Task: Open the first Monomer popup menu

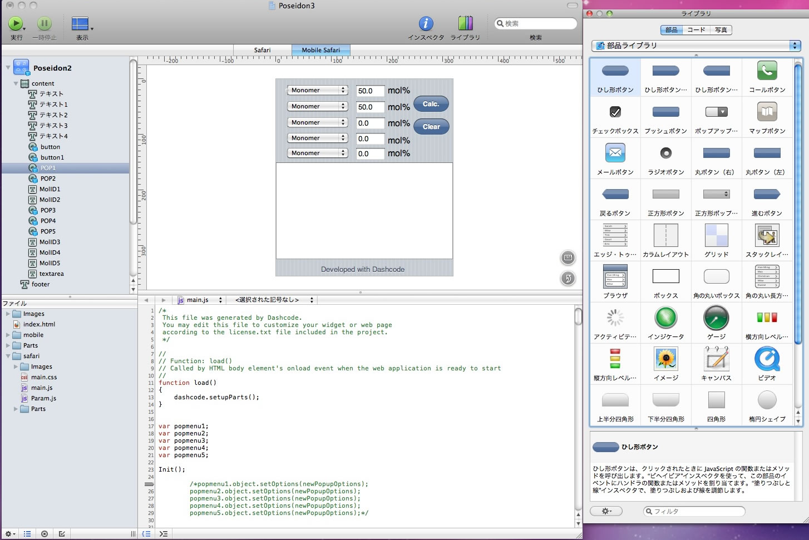Action: tap(317, 90)
